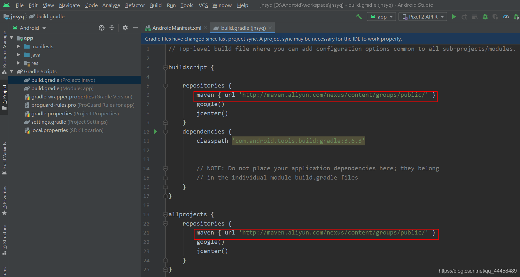520x277 pixels.
Task: Run the app with the green play button
Action: (454, 17)
